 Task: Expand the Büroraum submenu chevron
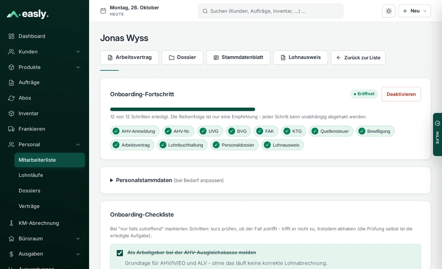(78, 239)
